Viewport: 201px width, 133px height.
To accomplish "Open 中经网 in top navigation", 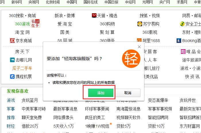I will (130, 2).
